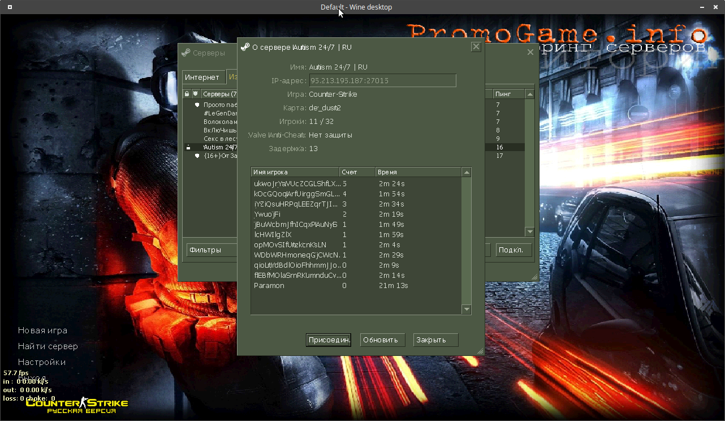Click the map name 'de_dust2'
Screen dimensions: 725x421
click(325, 108)
